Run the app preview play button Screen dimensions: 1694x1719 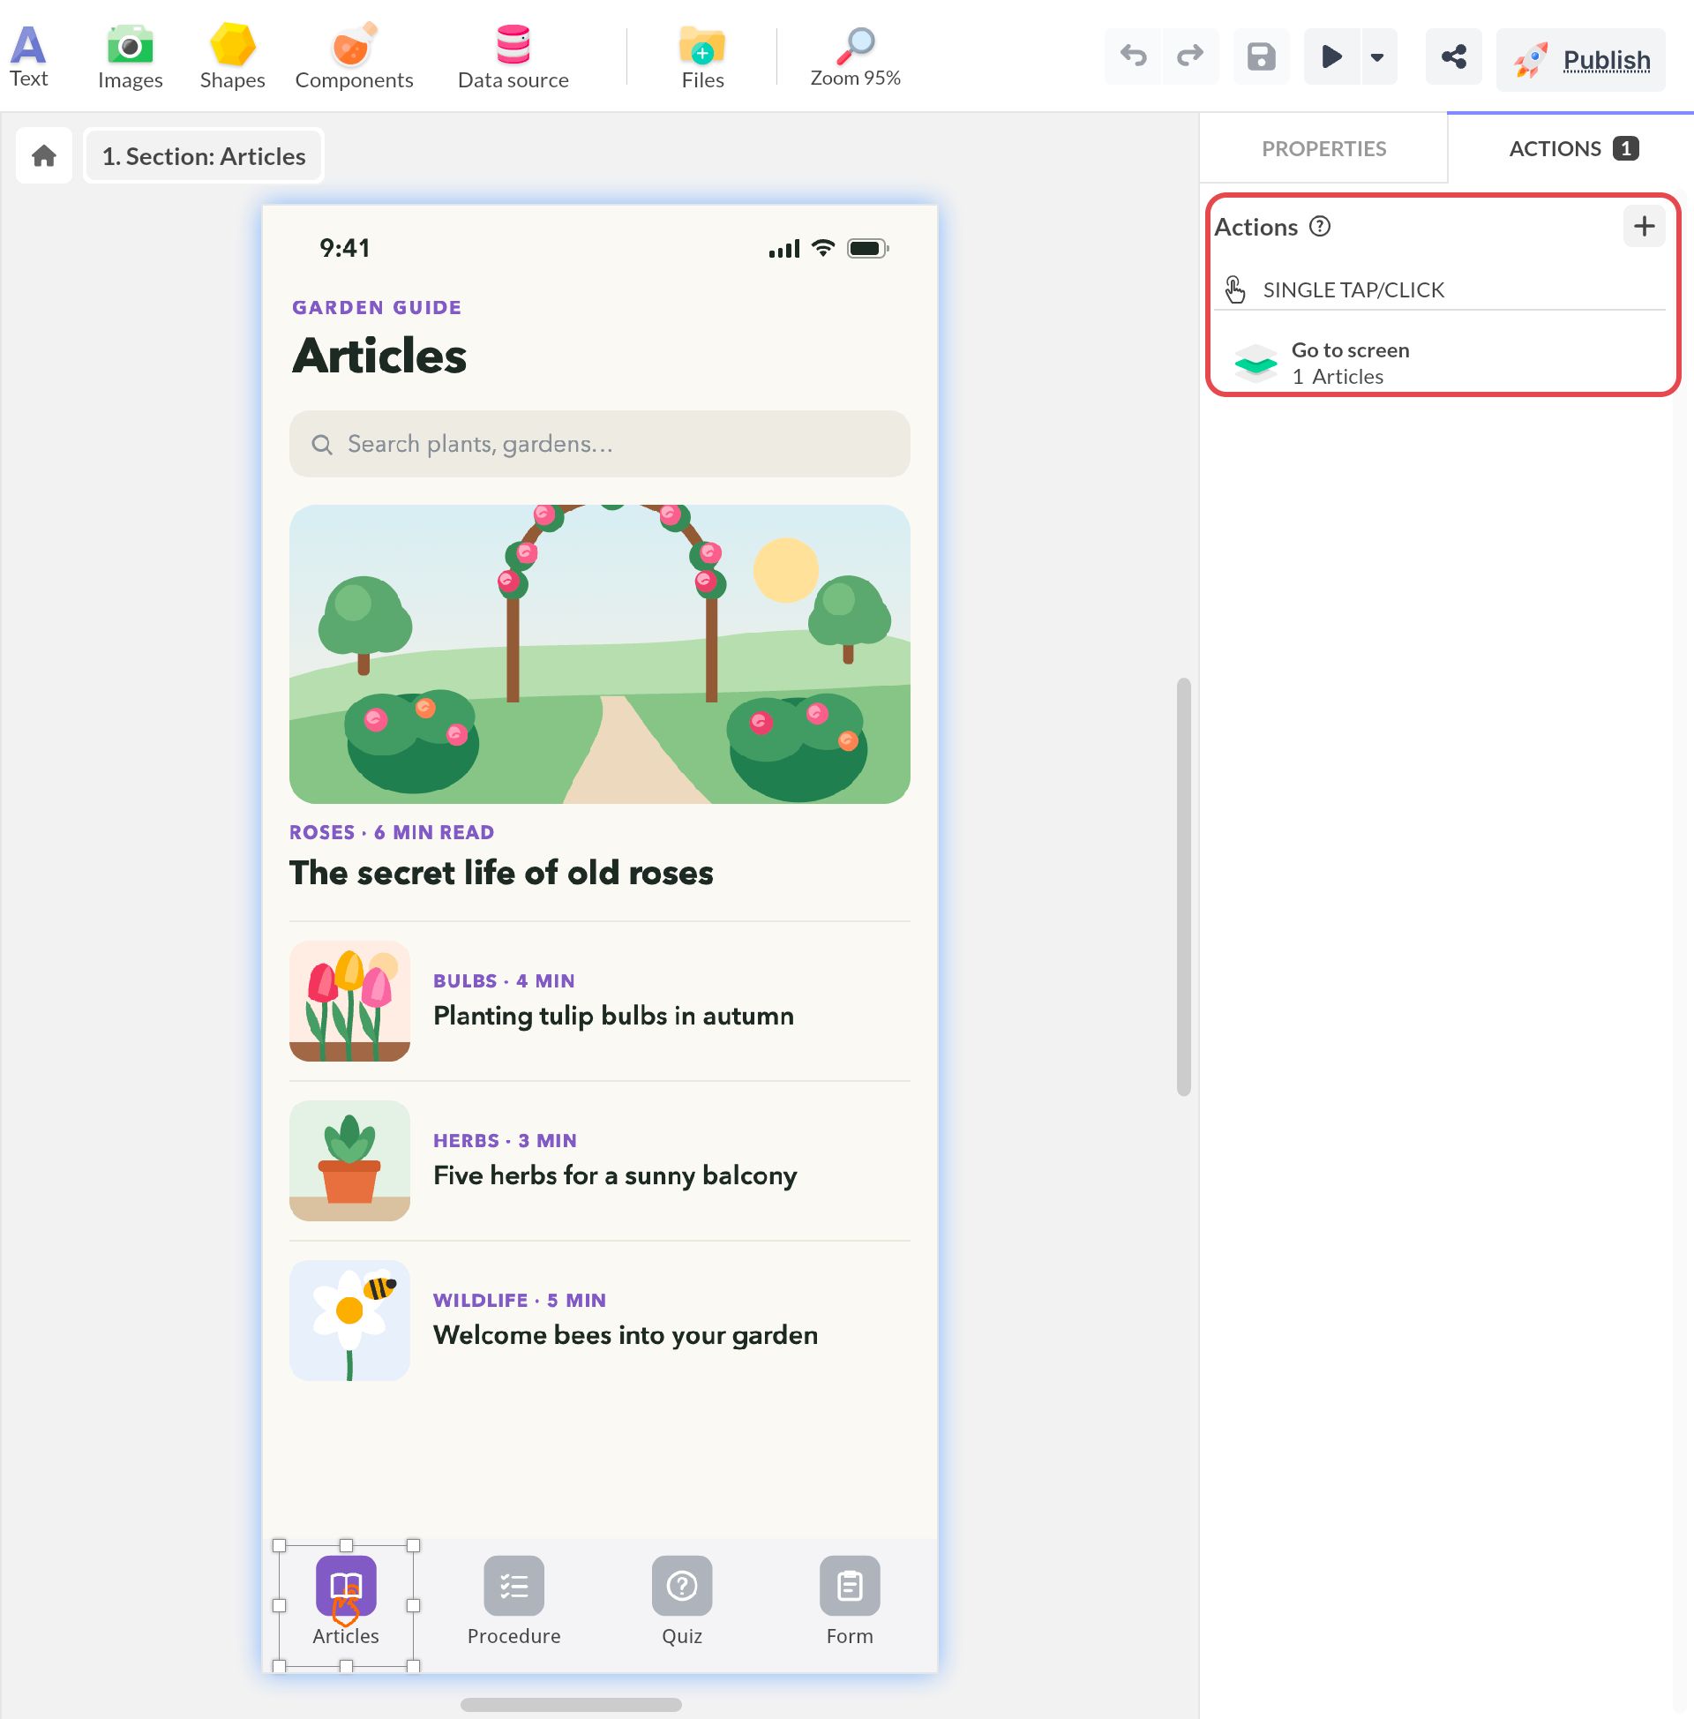pos(1331,56)
